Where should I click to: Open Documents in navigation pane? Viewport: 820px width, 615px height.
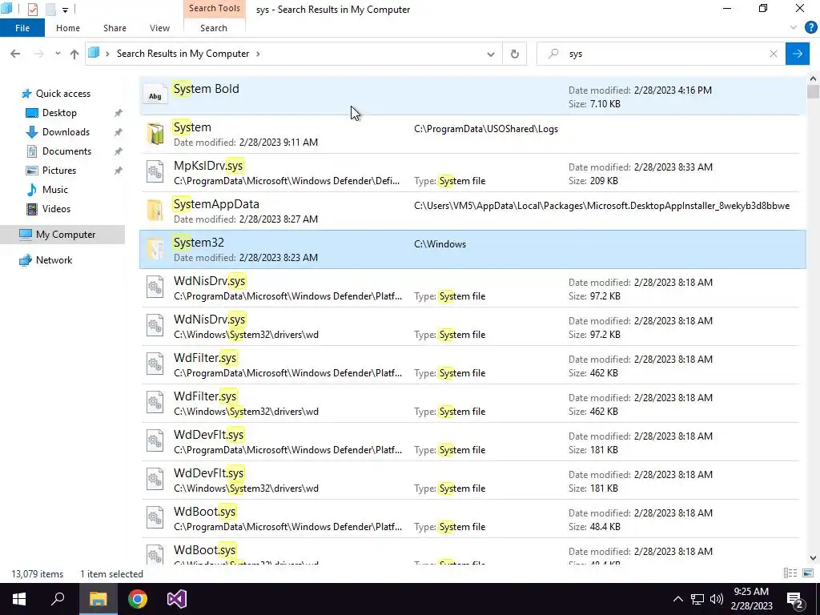tap(66, 151)
